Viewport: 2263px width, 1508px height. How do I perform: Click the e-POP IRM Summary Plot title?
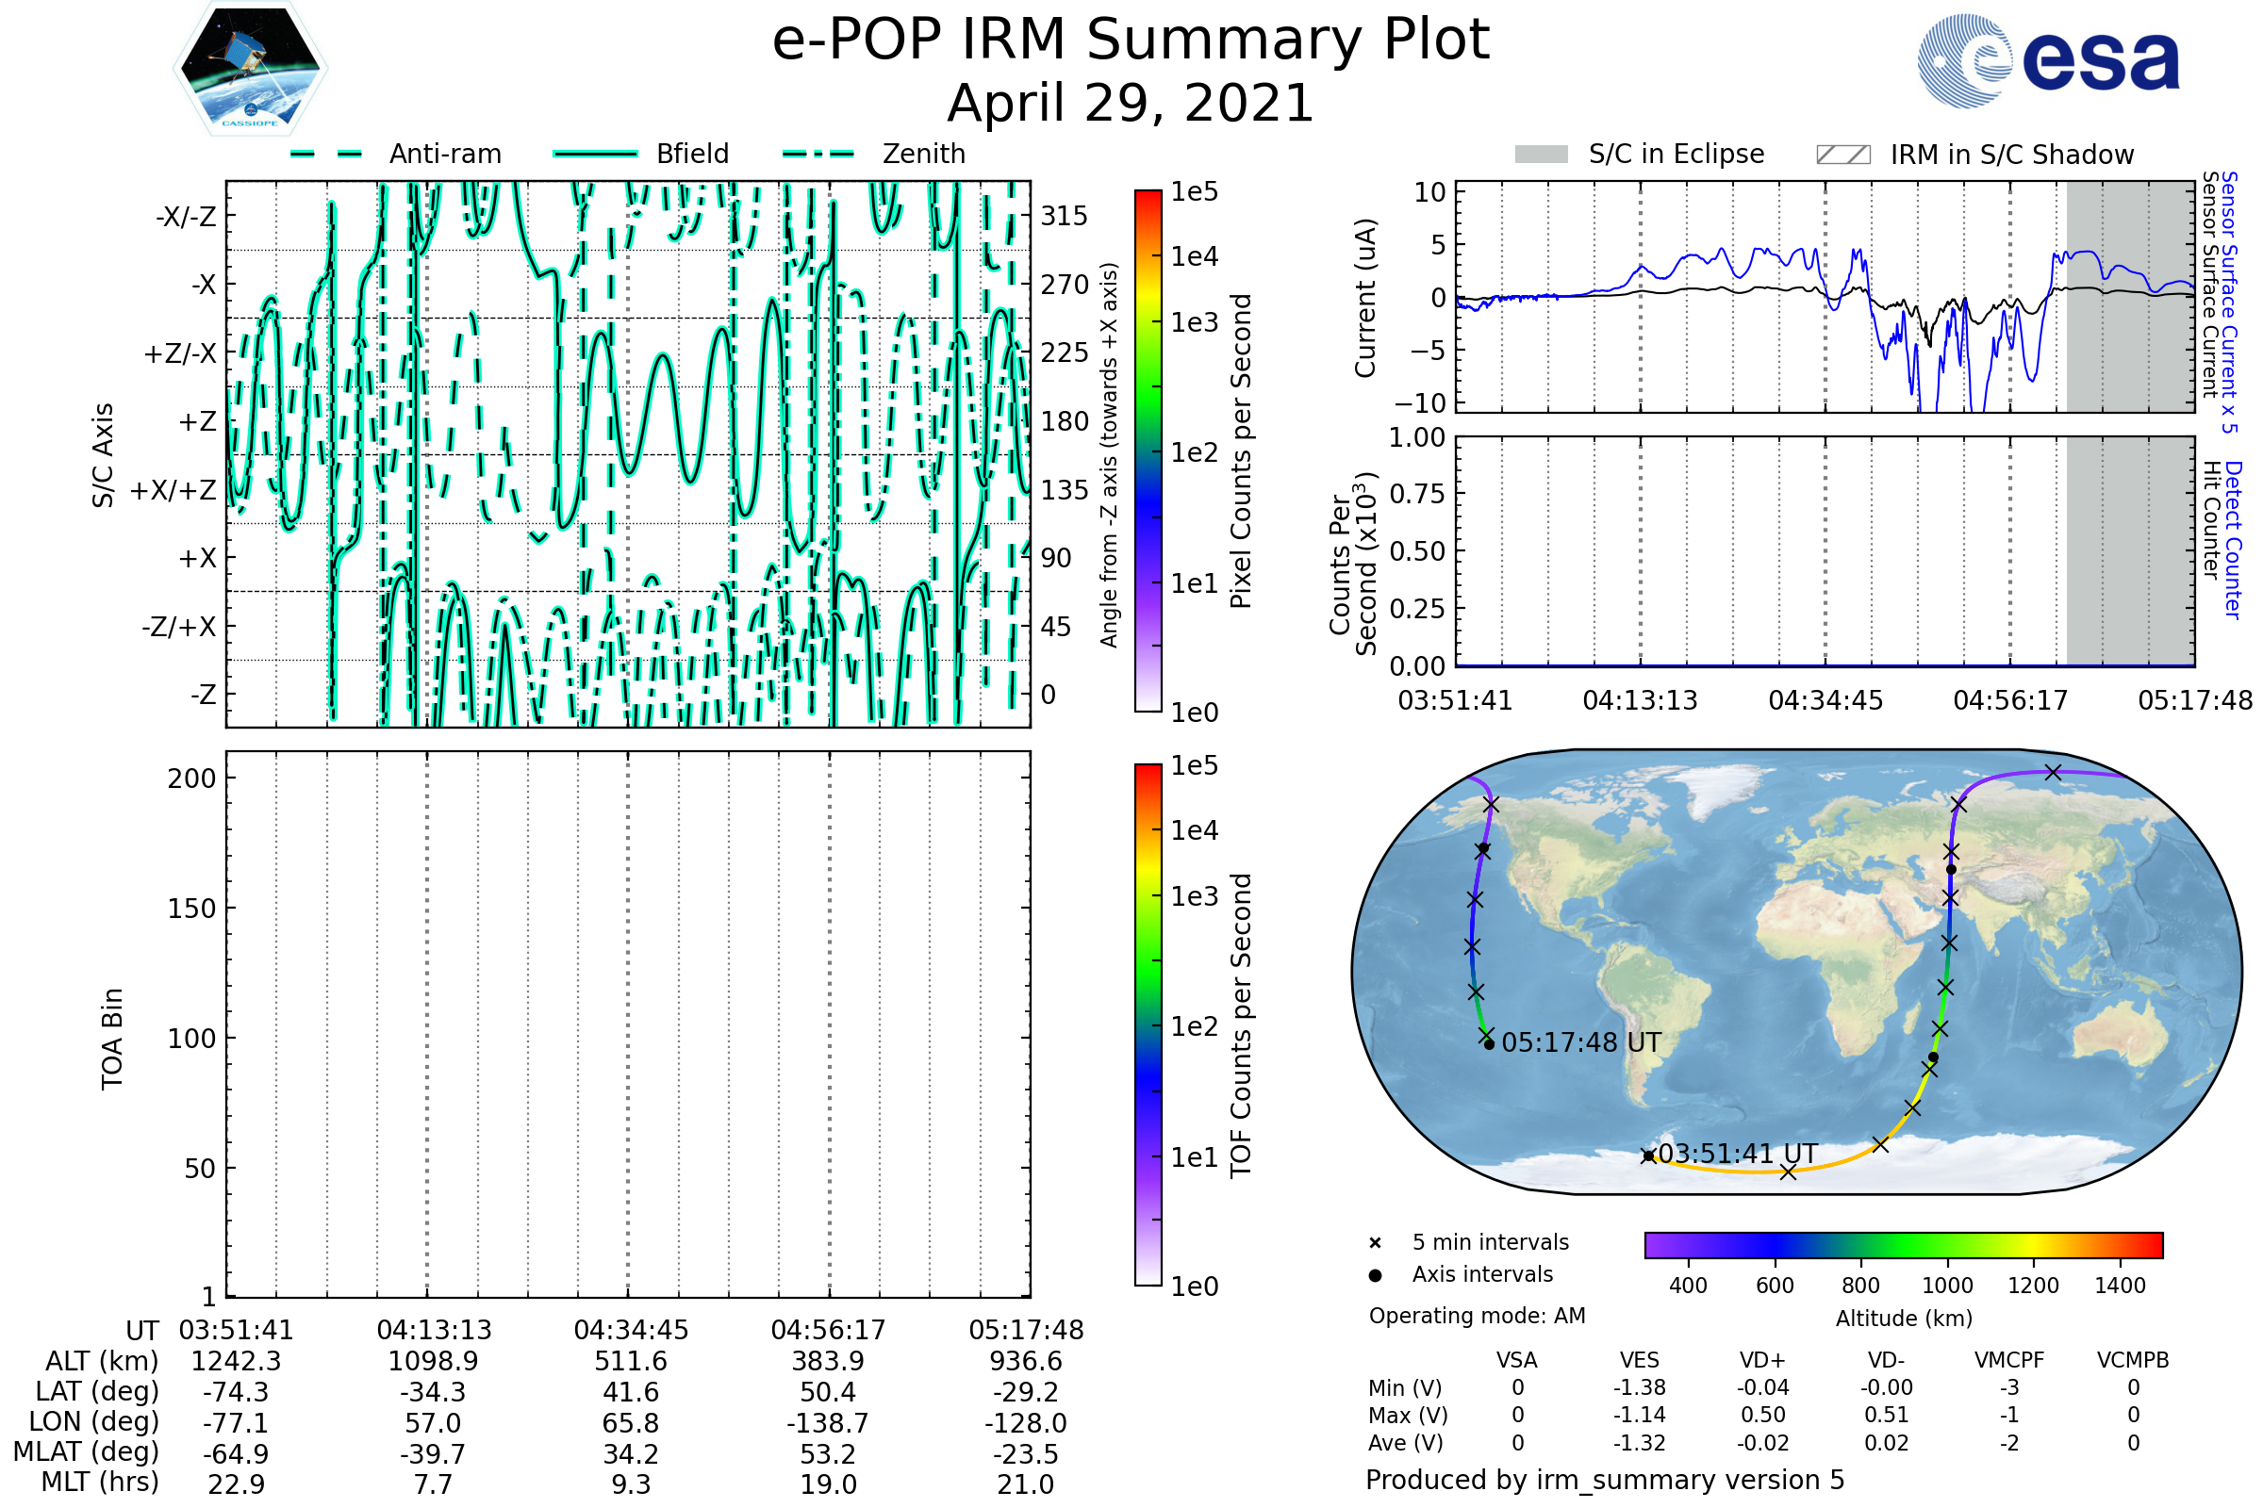pyautogui.click(x=1131, y=41)
